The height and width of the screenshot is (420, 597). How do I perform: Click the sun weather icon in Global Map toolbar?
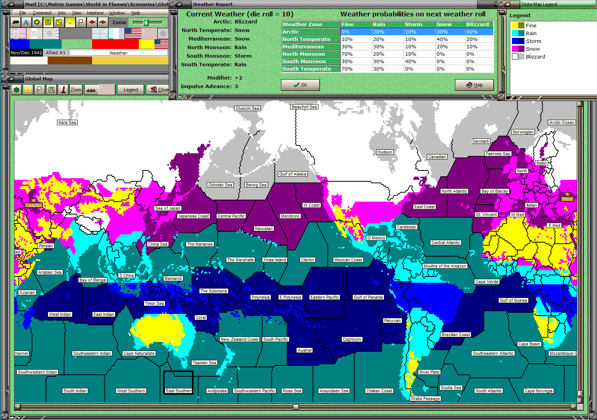coord(28,90)
